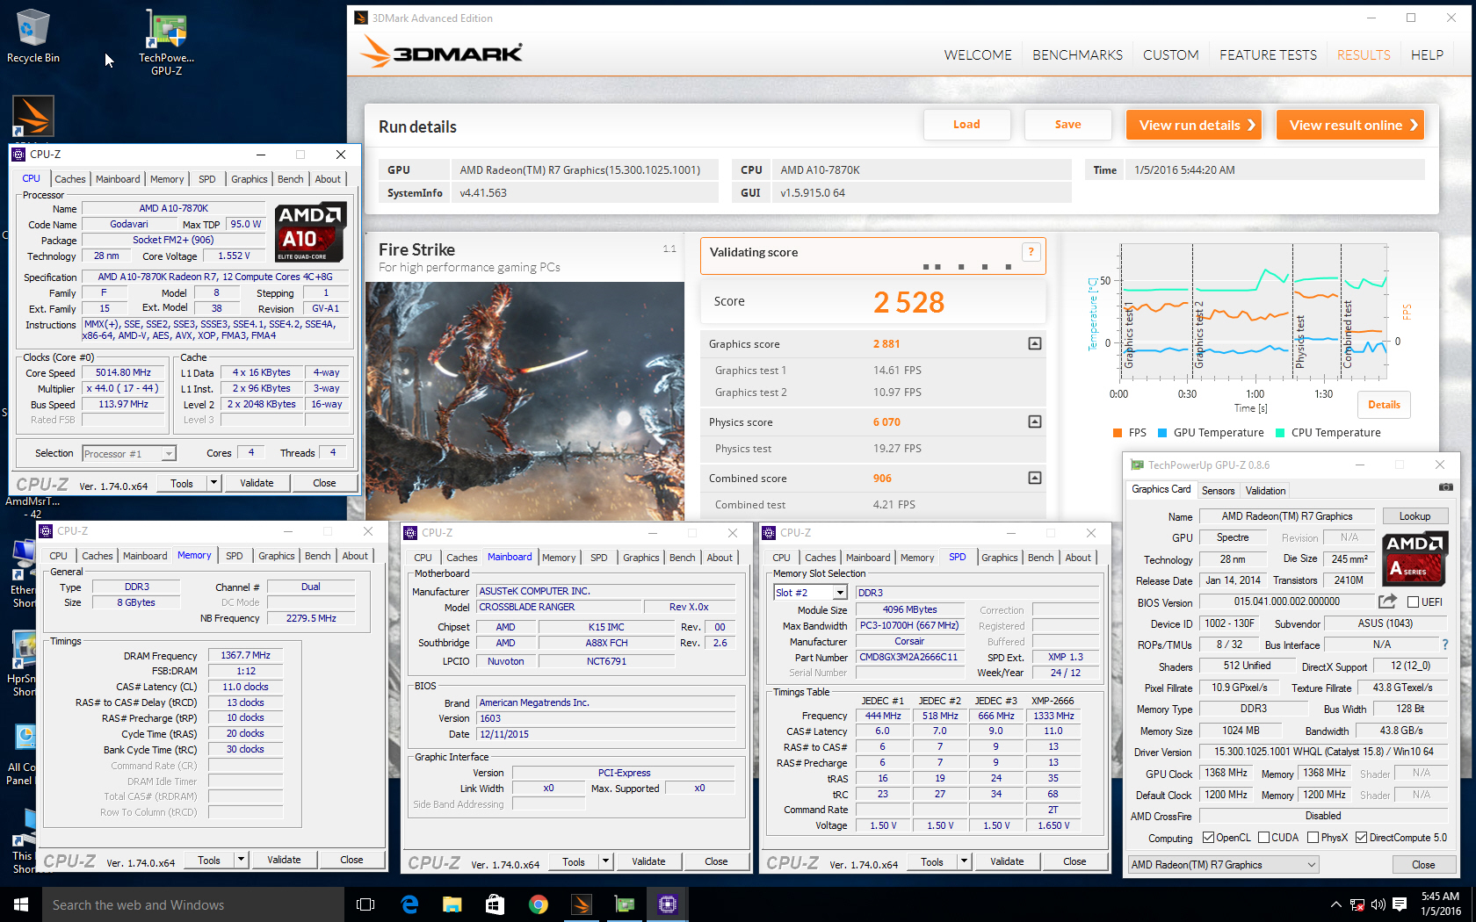The image size is (1476, 922).
Task: Click the network tray icon
Action: pos(1357,904)
